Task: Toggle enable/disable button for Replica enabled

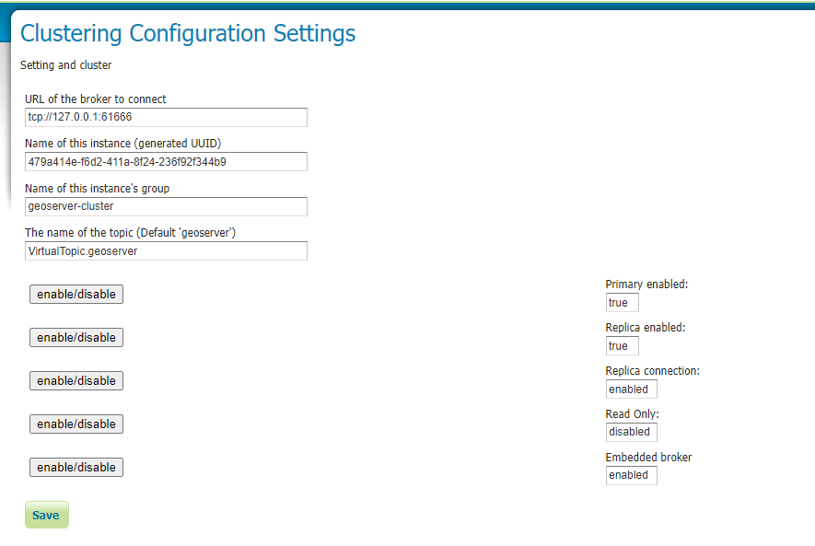Action: [76, 338]
